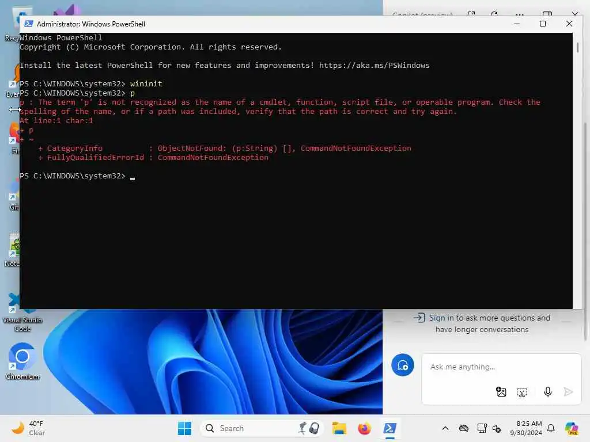
Task: Sign in to Copilot link
Action: [x=482, y=323]
